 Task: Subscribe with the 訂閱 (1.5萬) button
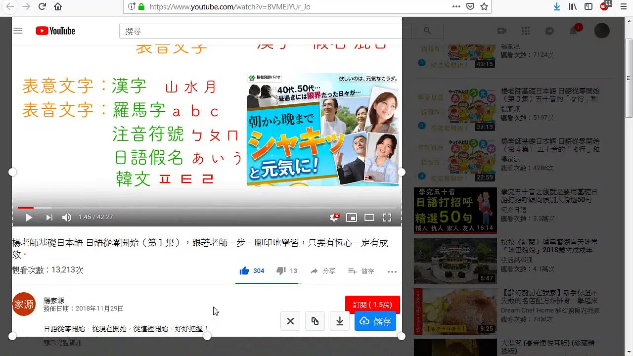coord(372,305)
